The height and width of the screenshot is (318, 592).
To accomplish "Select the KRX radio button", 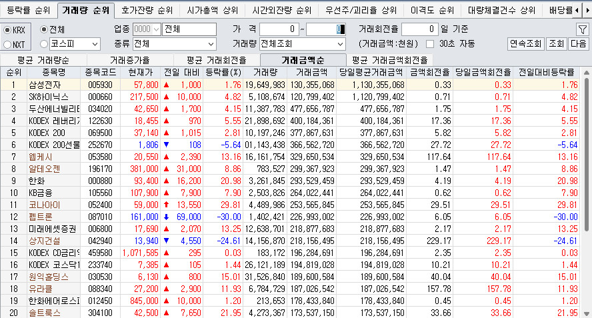I will (x=7, y=30).
